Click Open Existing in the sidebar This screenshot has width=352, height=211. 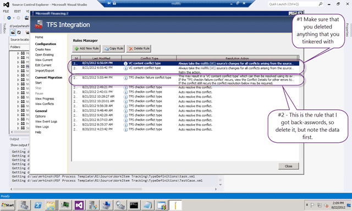[x=44, y=55]
